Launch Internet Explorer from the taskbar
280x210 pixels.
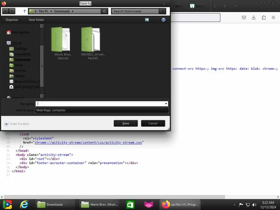point(24,205)
